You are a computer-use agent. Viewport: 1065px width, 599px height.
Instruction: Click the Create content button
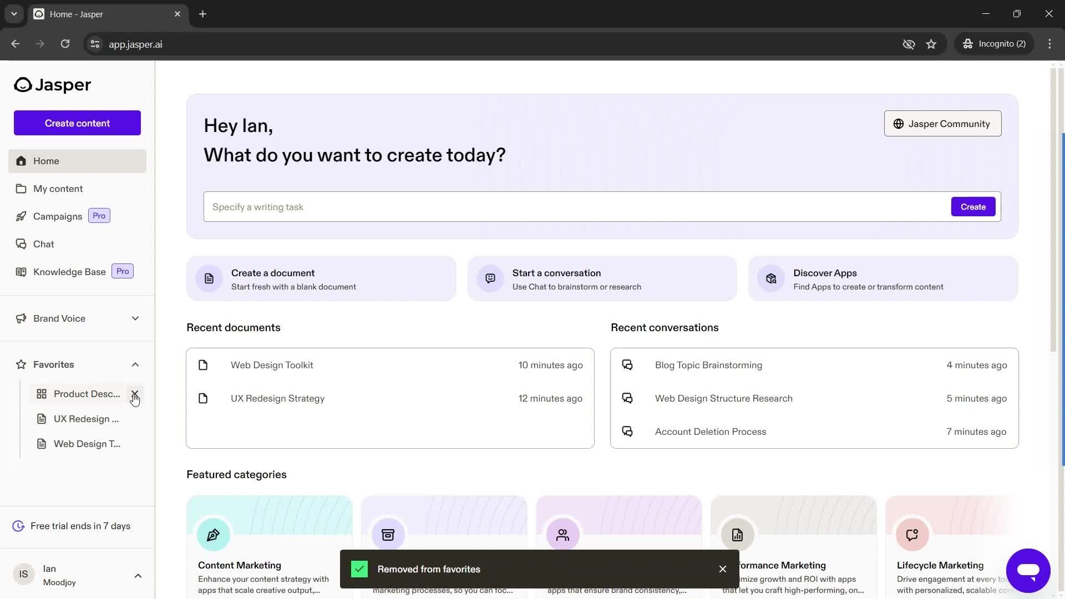click(78, 123)
